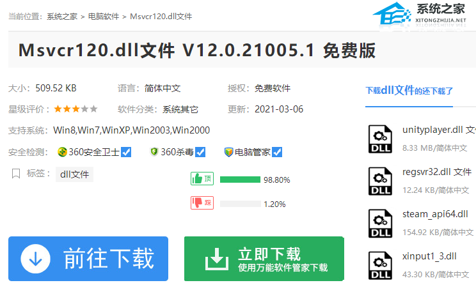Click the 使用万能软件管家下载 subtitle
476x299 pixels.
click(283, 268)
